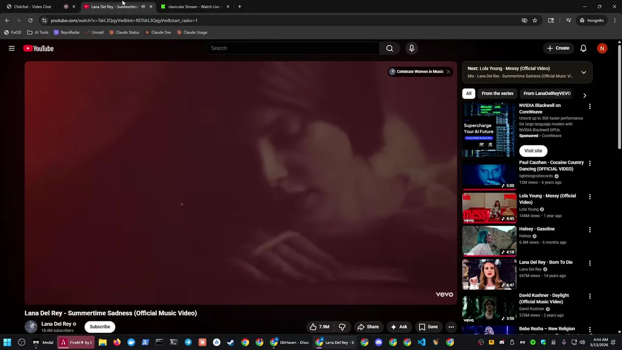Click the Share button
This screenshot has width=622, height=350.
[x=368, y=327]
